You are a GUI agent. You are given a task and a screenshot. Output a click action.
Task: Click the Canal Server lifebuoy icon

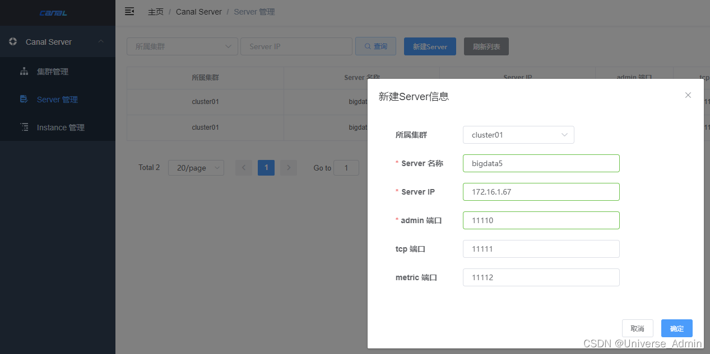click(13, 41)
